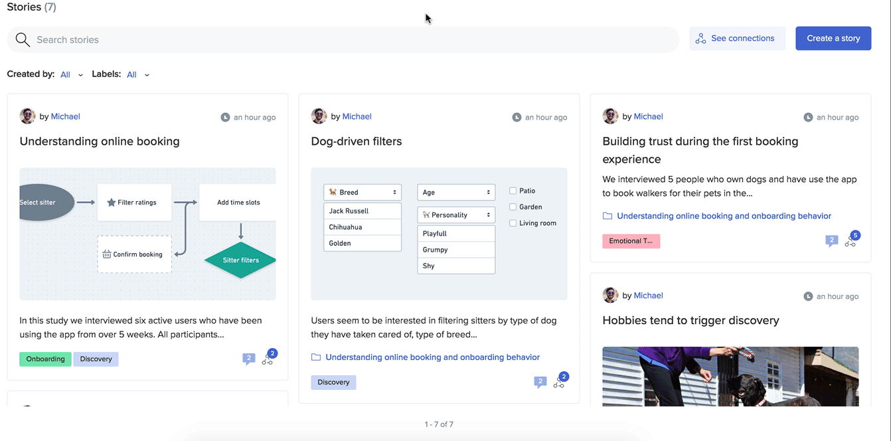Select Discovery tag on Dog-driven filters card
This screenshot has height=441, width=891.
click(x=333, y=383)
